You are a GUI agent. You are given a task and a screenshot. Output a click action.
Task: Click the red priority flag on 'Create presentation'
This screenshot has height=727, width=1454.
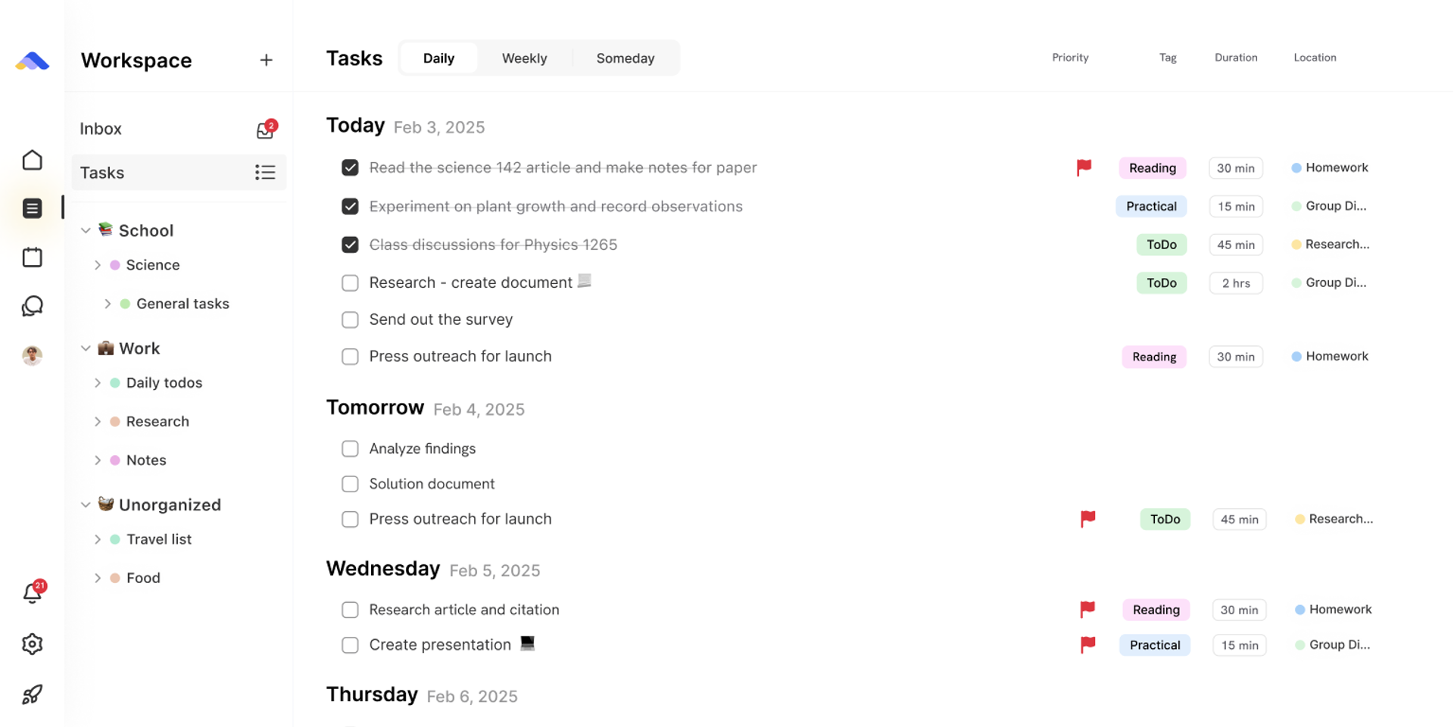[1088, 644]
